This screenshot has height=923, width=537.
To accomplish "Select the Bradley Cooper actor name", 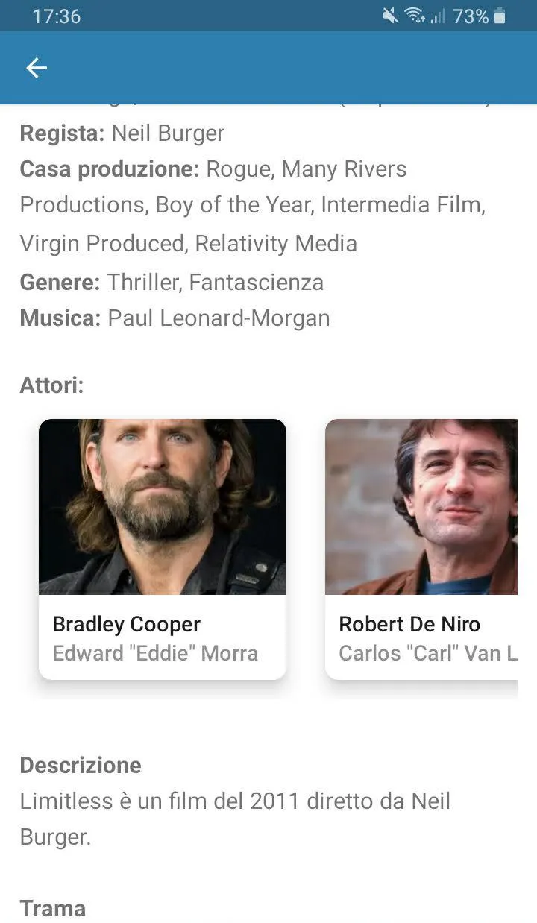I will [127, 624].
